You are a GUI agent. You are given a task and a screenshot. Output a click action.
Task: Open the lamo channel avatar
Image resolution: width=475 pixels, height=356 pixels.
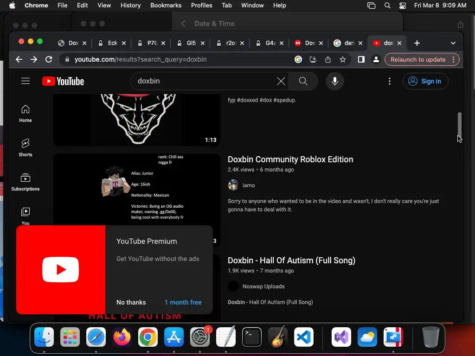click(233, 185)
